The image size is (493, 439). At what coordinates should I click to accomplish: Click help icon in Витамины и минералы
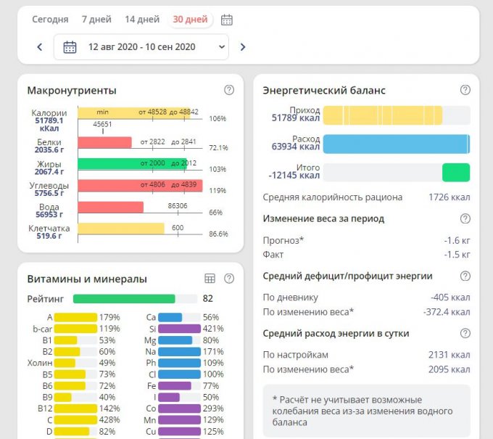(x=229, y=279)
